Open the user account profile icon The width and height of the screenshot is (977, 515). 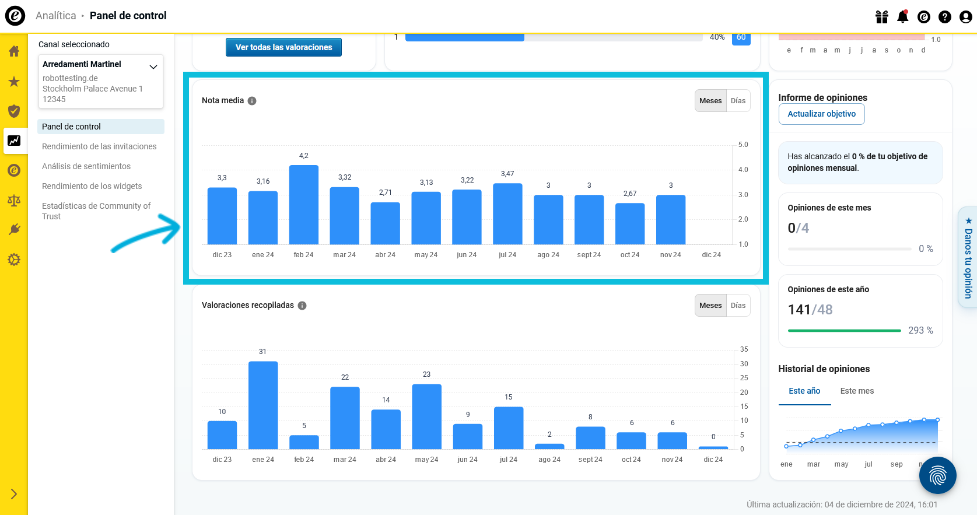click(x=966, y=17)
